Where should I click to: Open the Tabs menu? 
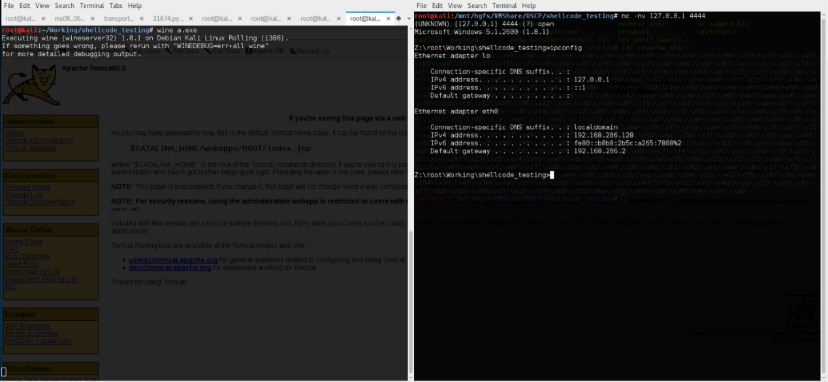click(116, 5)
